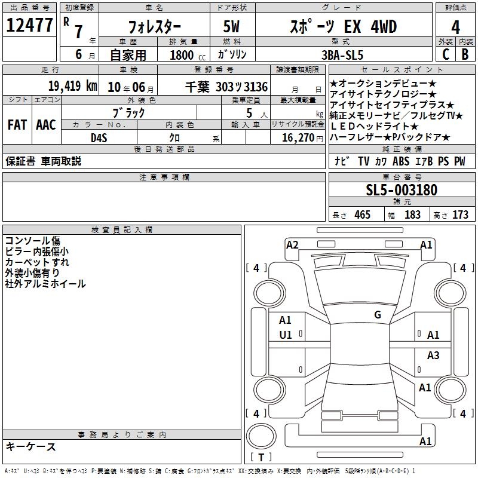Image resolution: width=478 pixels, height=478 pixels.
Task: Click the G mark on the windshield
Action: [378, 315]
